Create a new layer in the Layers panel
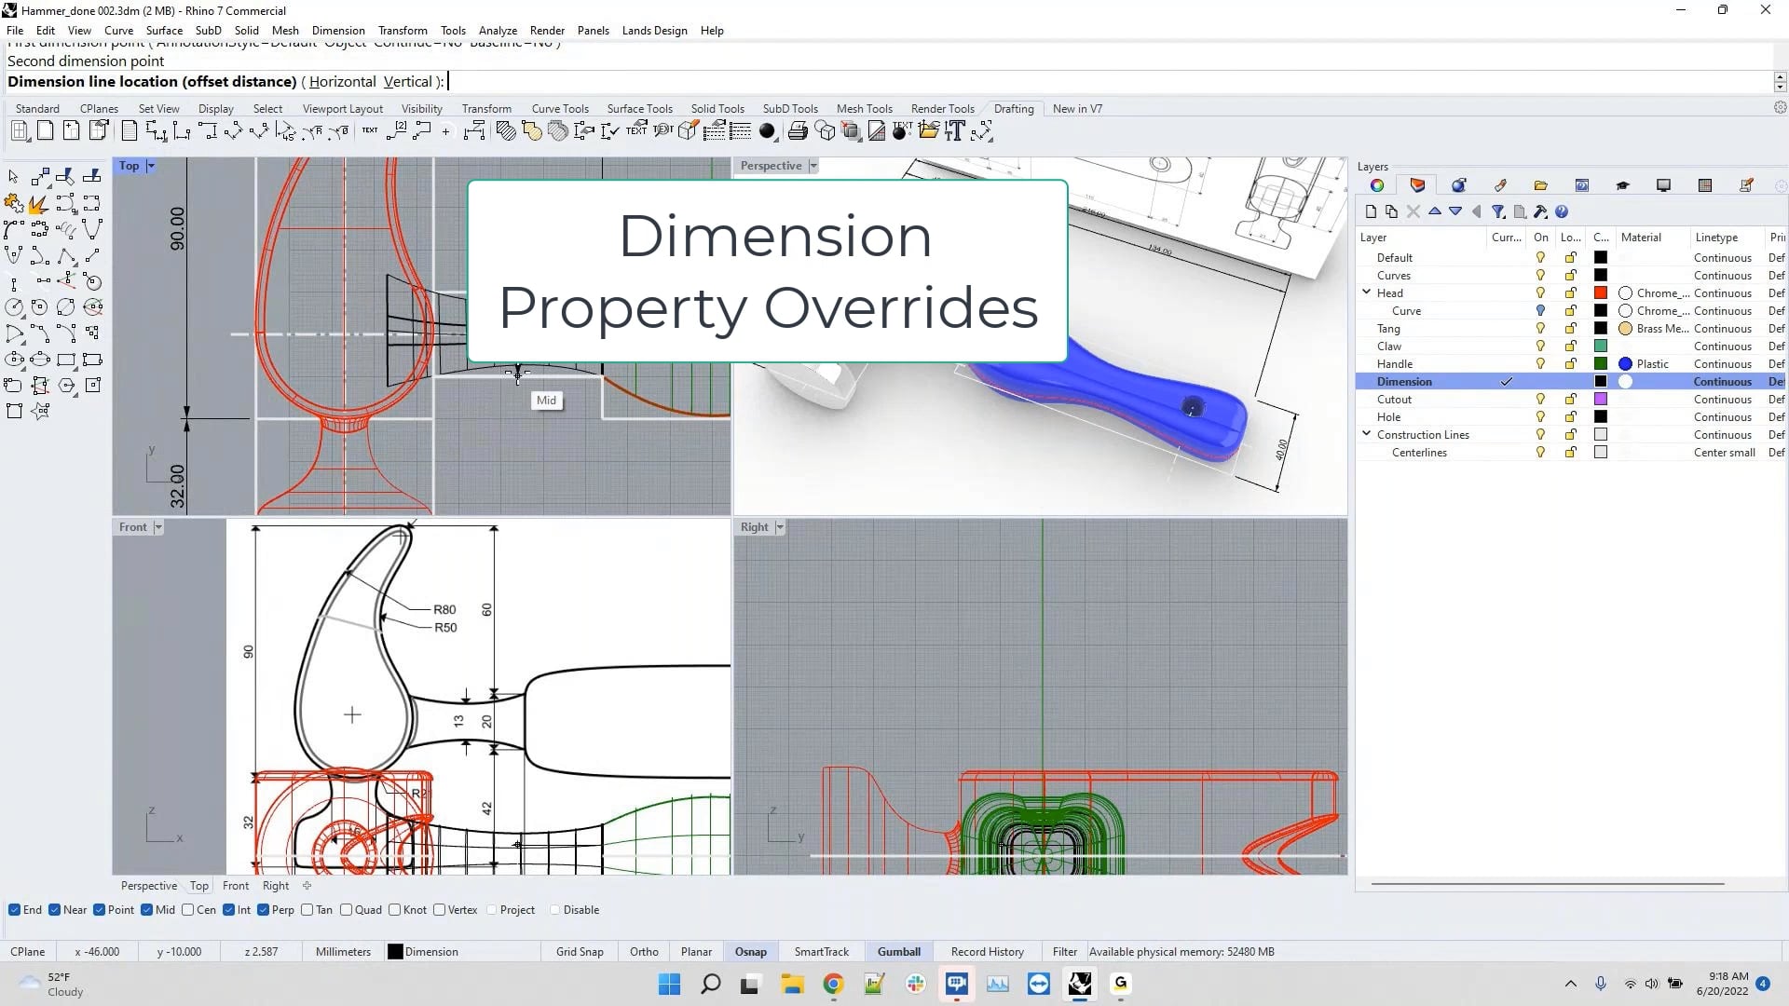The image size is (1789, 1006). tap(1372, 211)
